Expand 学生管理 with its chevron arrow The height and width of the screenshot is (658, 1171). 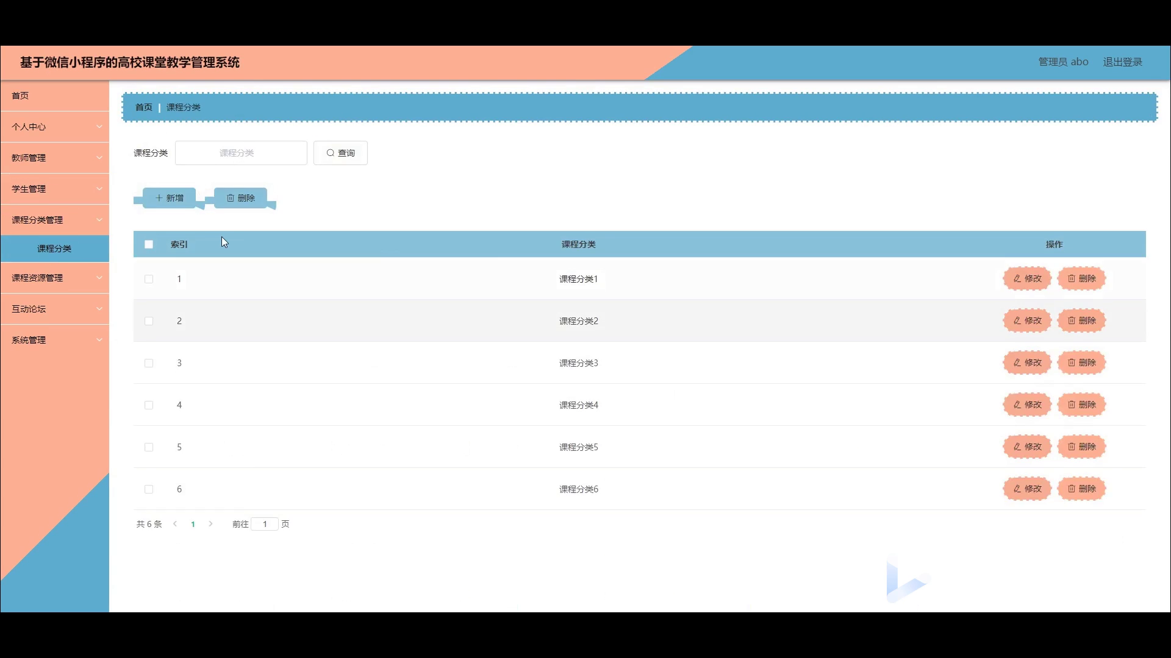click(x=99, y=189)
